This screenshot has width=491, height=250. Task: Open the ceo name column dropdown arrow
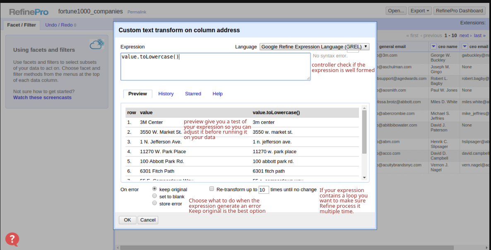point(433,46)
